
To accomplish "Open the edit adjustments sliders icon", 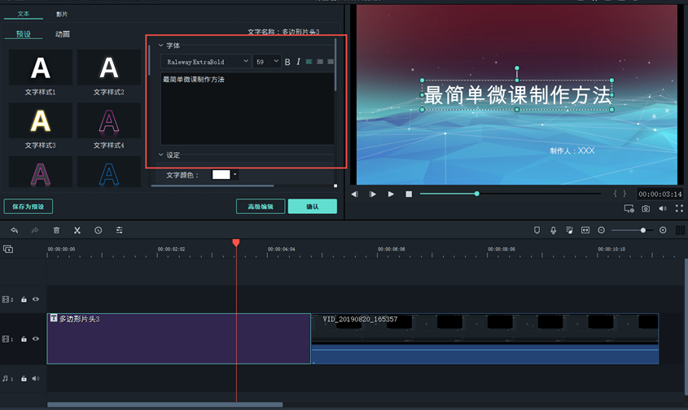I will 120,230.
